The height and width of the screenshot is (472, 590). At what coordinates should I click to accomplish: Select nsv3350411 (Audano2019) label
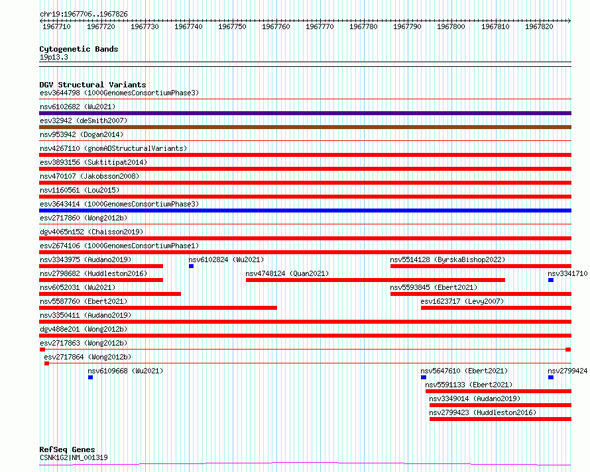pos(86,315)
